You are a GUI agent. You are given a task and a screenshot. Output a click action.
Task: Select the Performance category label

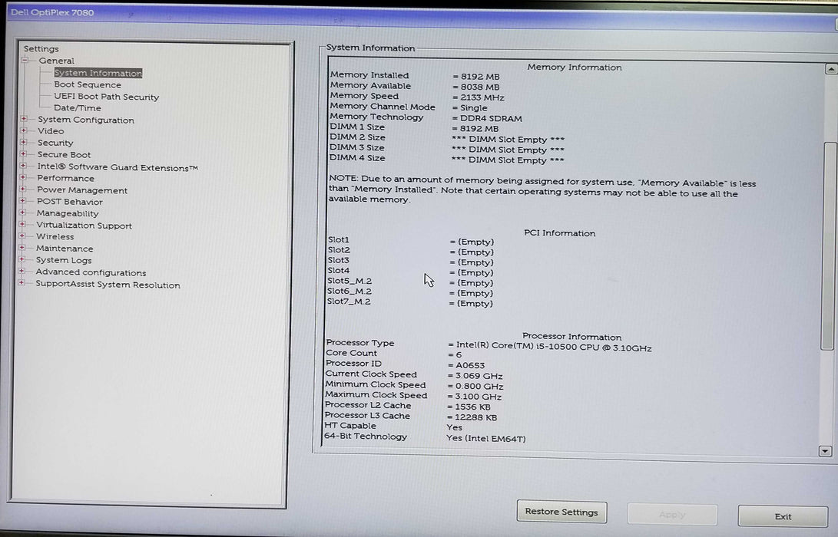[x=65, y=178]
